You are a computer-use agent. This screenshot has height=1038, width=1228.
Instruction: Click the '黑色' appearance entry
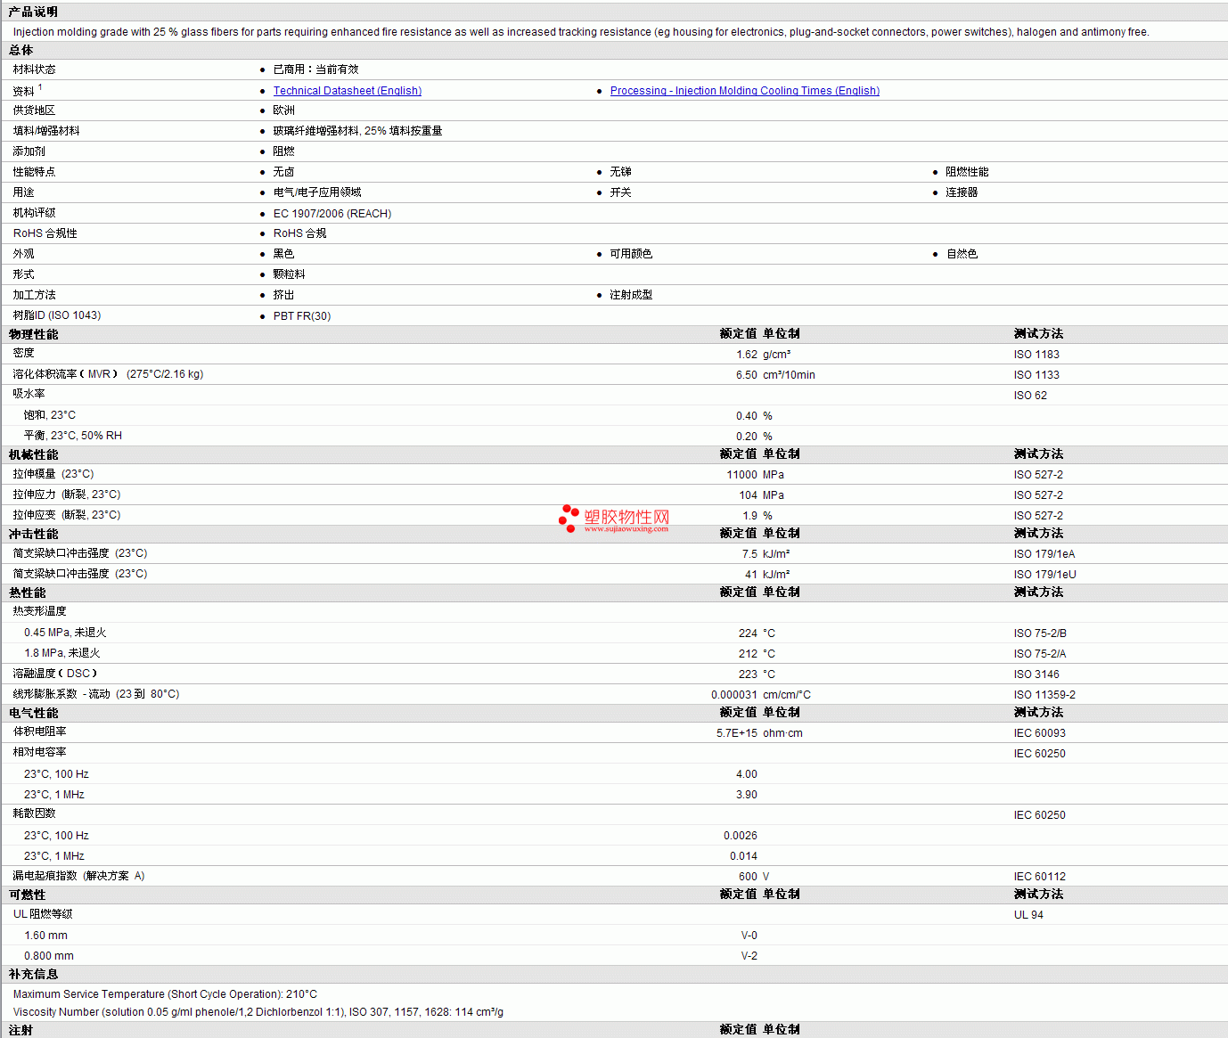(284, 254)
